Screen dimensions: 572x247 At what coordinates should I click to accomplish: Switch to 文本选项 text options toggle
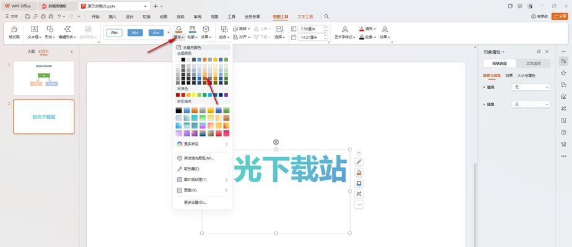(x=534, y=63)
